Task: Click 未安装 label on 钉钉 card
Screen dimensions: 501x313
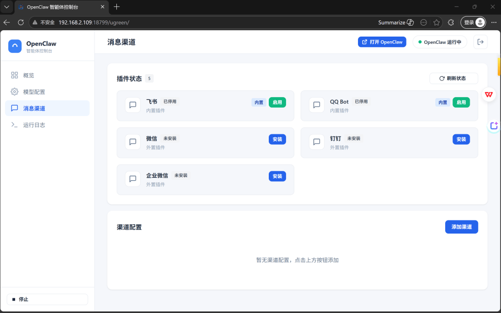Action: point(354,138)
